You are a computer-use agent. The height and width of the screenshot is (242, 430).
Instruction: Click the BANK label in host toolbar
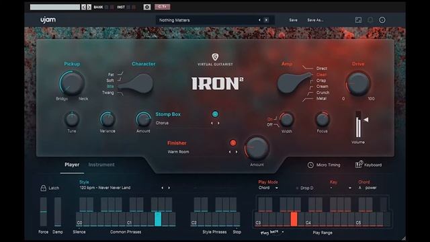coord(98,7)
